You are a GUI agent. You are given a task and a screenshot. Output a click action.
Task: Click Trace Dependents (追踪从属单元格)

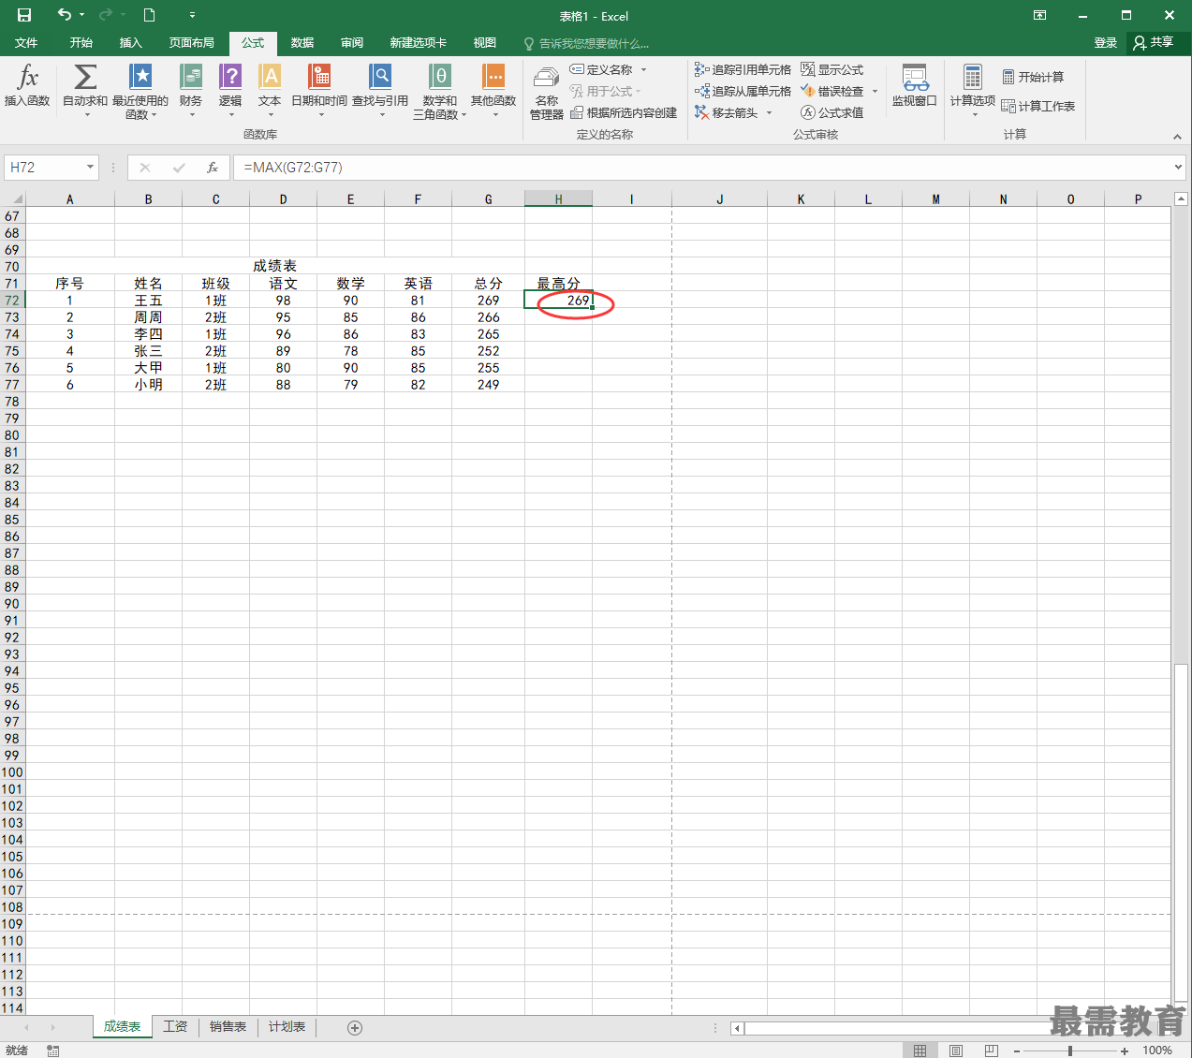tap(743, 92)
